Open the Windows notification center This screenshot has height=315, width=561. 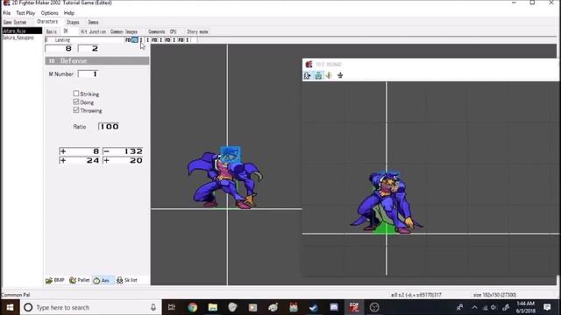click(547, 307)
